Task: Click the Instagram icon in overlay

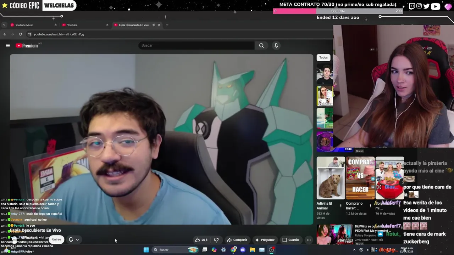Action: coord(419,6)
